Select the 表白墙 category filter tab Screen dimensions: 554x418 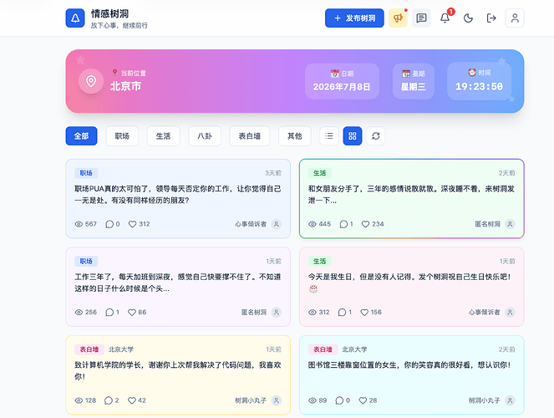point(250,136)
